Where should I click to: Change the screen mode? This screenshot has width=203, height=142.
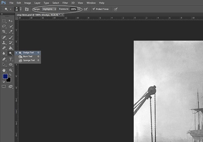[10, 86]
